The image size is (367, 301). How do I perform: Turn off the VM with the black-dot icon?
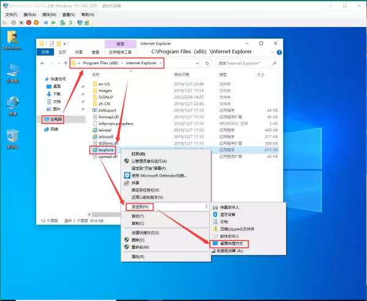coord(21,23)
